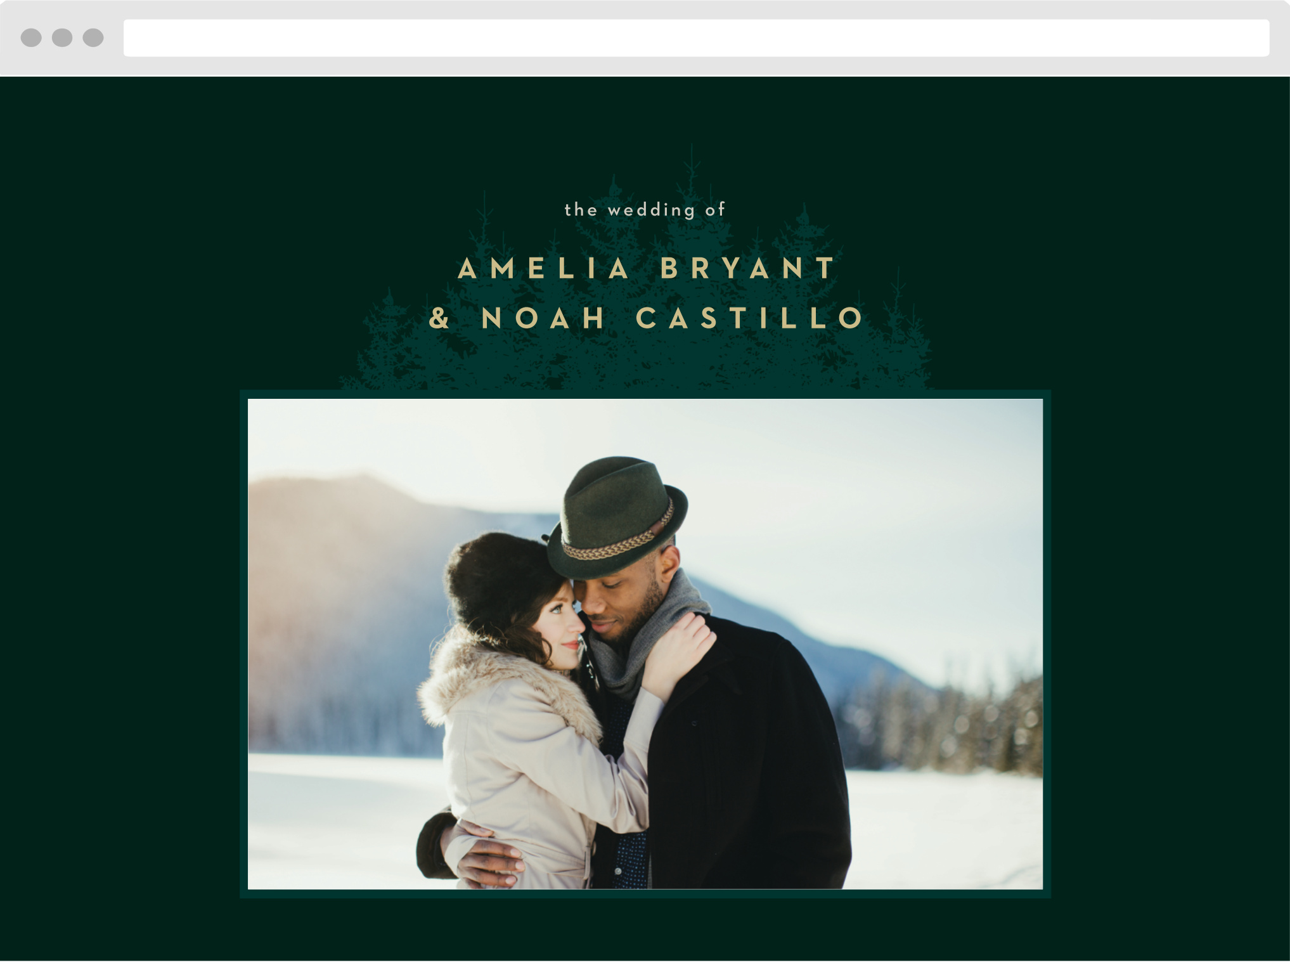Select the word BRYANT in heading

click(x=747, y=268)
